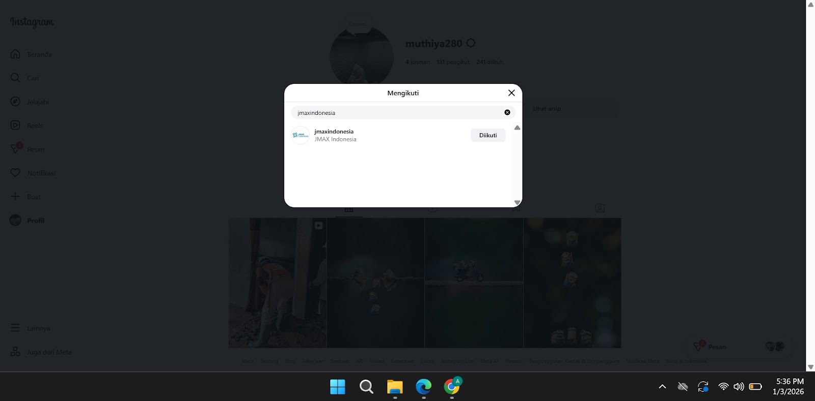Close the Mengikuti dialog

pyautogui.click(x=511, y=93)
